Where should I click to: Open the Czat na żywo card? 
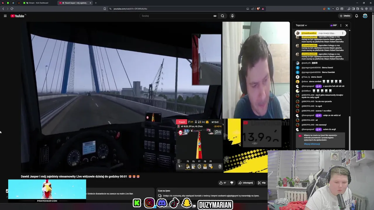tap(212, 194)
